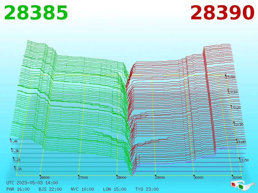
Task: Click the 13:40 time axis marker
Action: click(241, 142)
